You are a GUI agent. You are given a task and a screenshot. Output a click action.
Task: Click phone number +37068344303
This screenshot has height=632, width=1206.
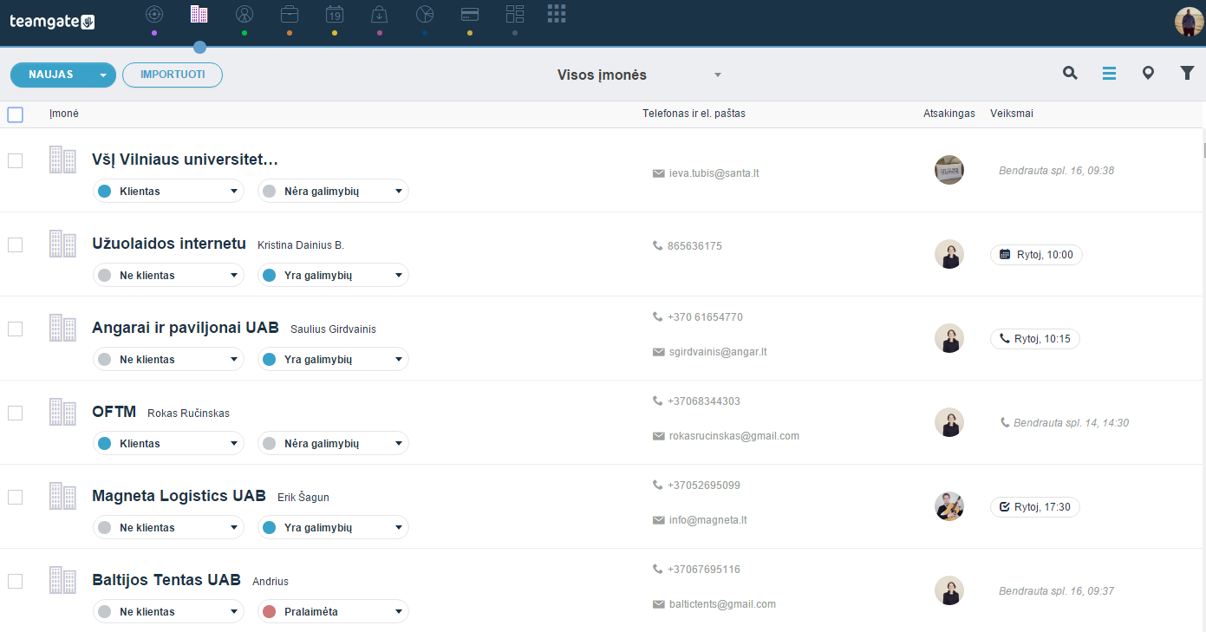coord(704,401)
